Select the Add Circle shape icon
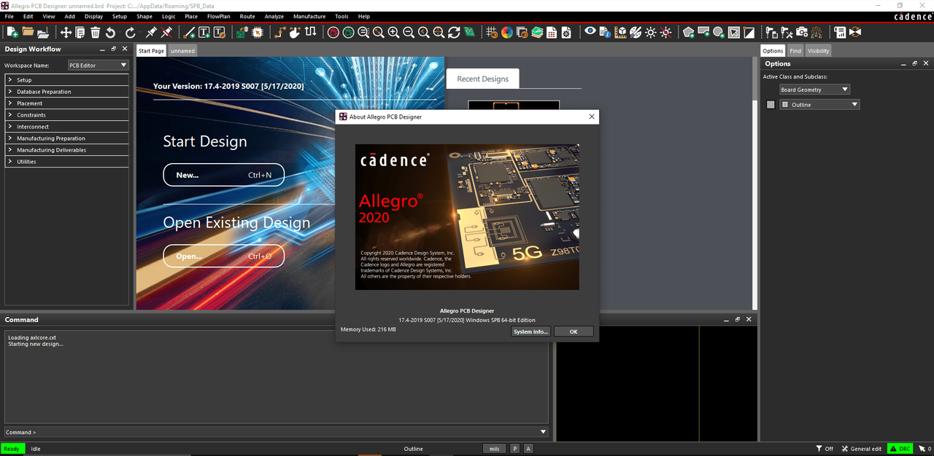 click(x=719, y=32)
